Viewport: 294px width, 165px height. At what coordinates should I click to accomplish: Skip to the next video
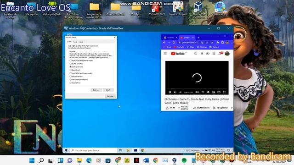click(x=175, y=92)
